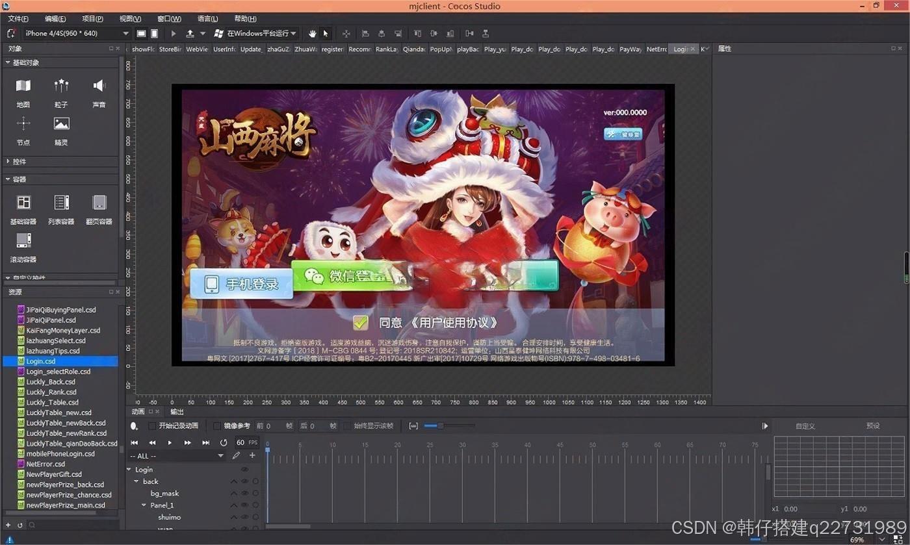Click the anchor move tool icon
910x545 pixels.
[x=346, y=33]
